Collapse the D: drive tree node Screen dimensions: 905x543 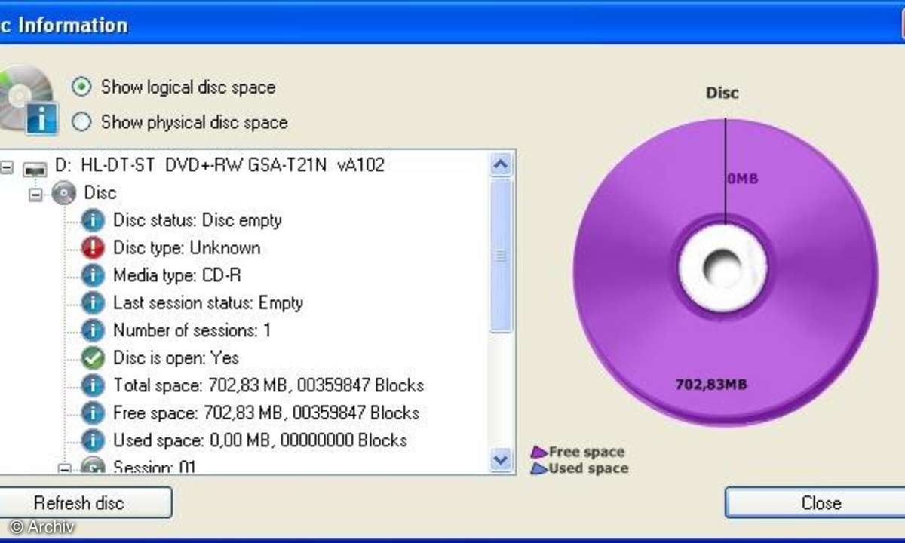[7, 167]
